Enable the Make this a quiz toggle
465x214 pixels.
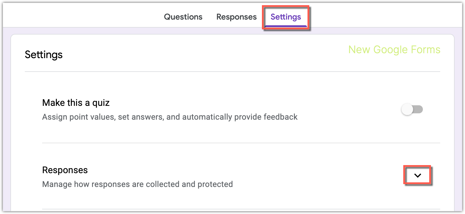coord(412,109)
